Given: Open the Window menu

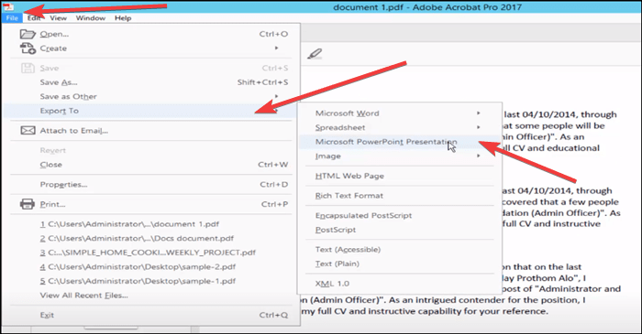Looking at the screenshot, I should (x=91, y=18).
